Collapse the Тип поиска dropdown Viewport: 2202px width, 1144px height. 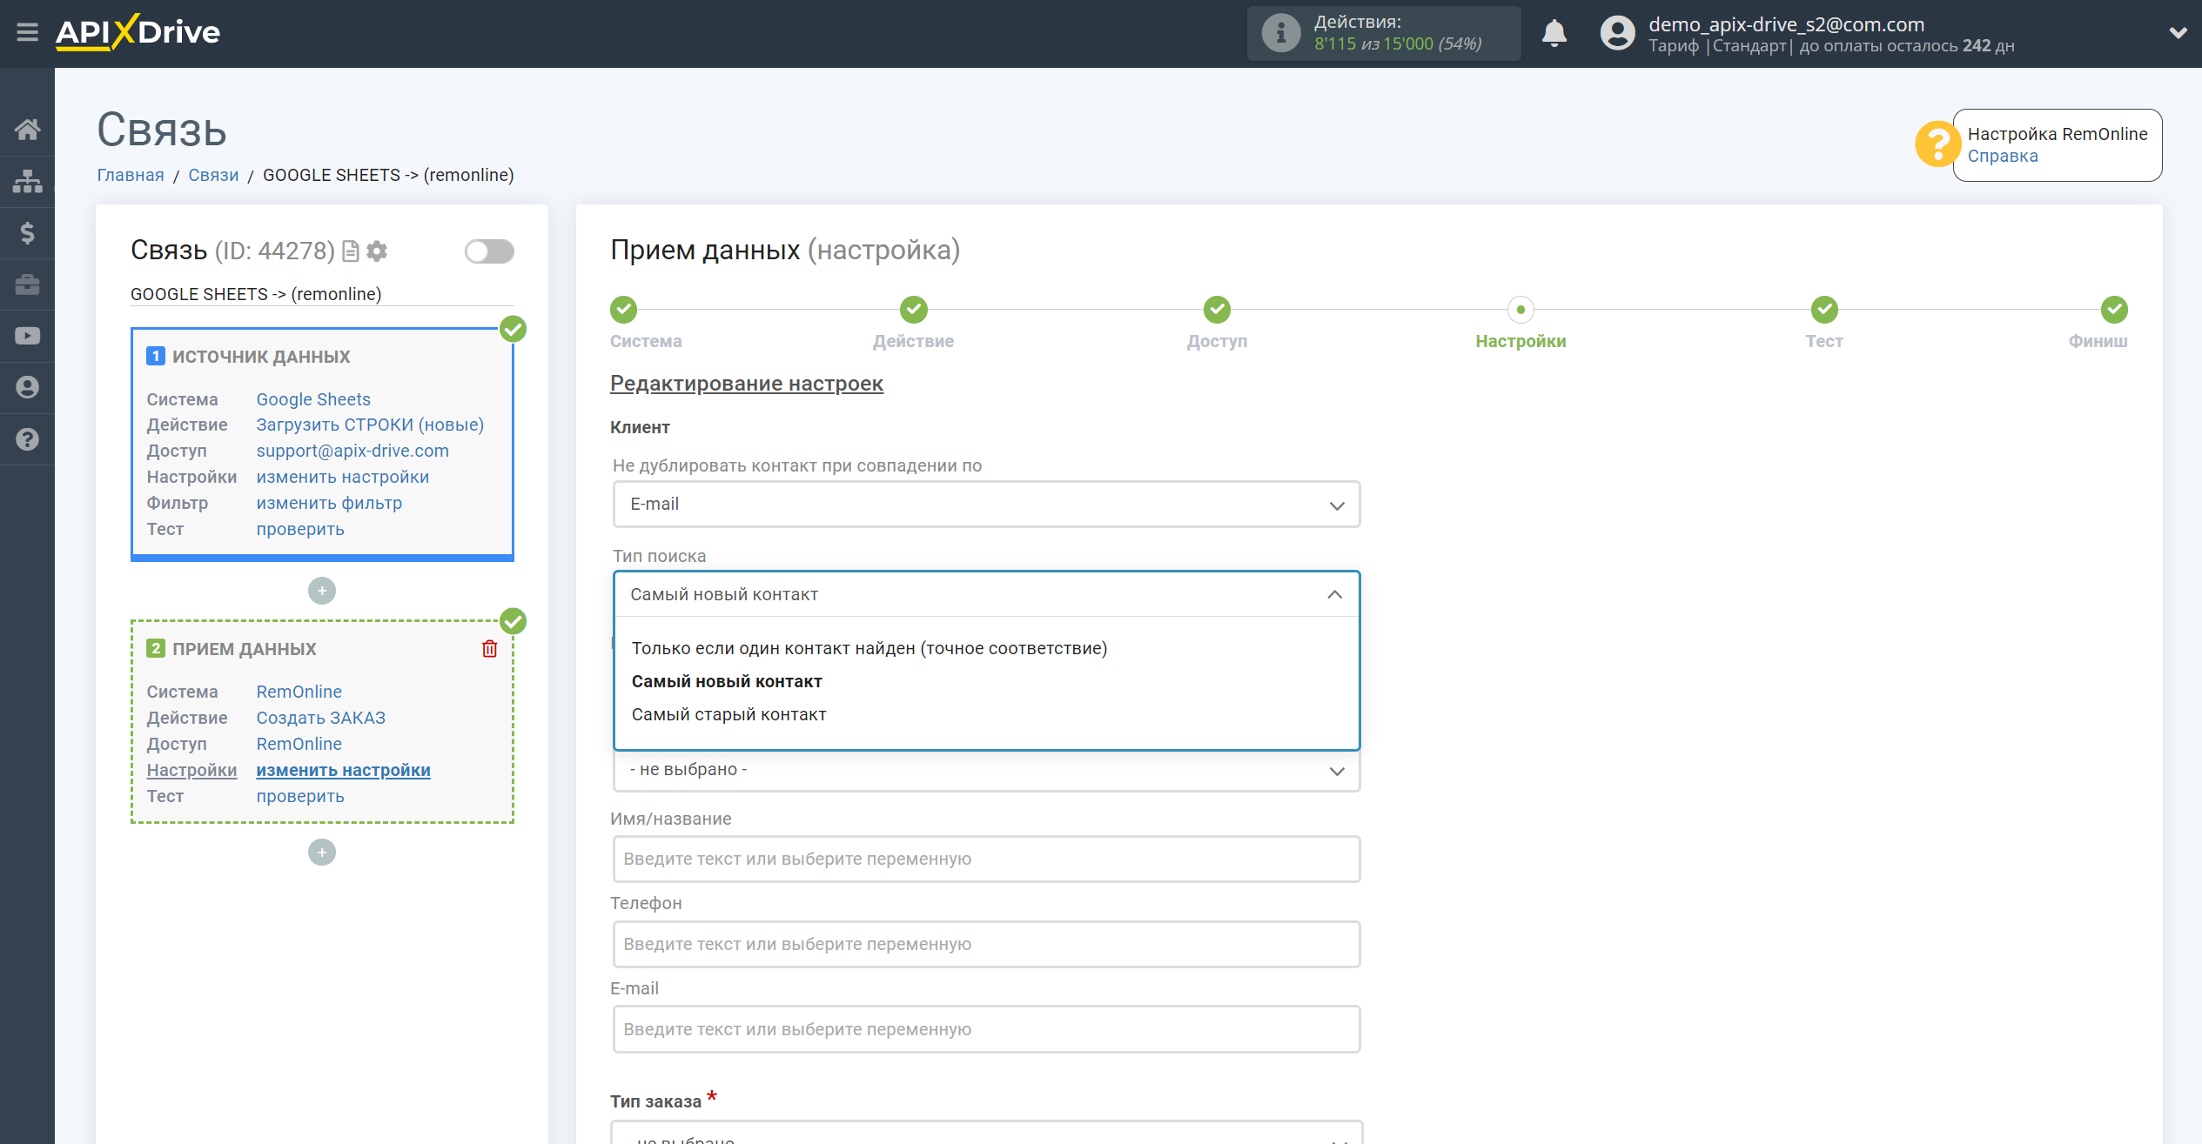click(986, 594)
